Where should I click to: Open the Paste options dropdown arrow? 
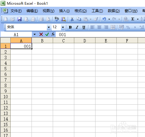(x=91, y=19)
